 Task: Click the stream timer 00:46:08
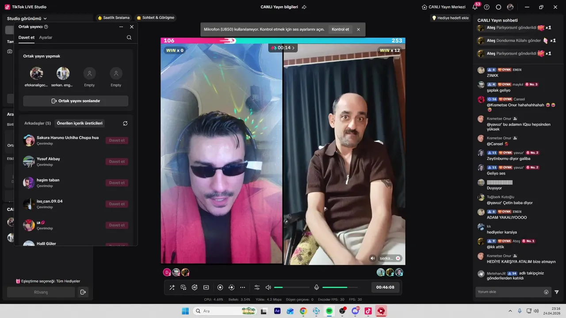click(x=385, y=287)
